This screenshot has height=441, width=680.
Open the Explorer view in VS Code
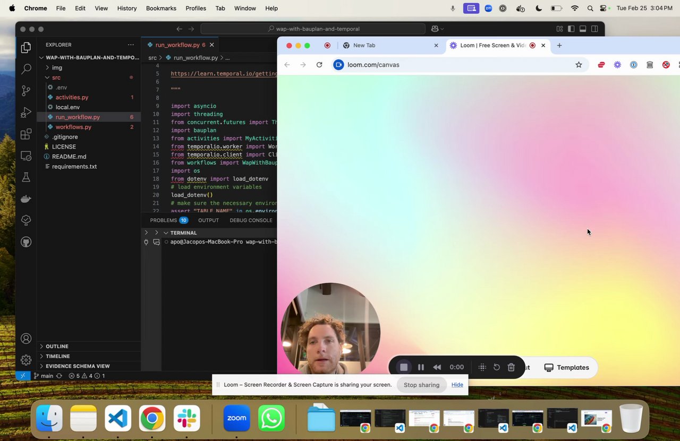click(x=25, y=48)
